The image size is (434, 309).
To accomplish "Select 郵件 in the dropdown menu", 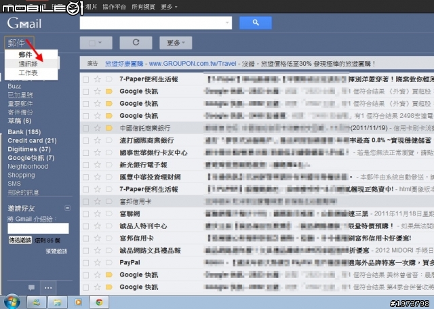I will coord(25,54).
